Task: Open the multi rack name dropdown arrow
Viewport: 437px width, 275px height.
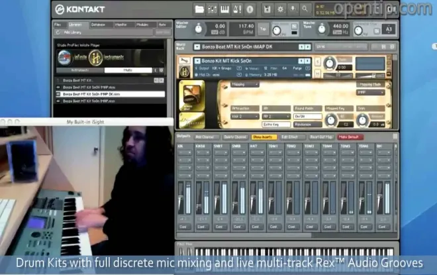Action: click(x=197, y=47)
